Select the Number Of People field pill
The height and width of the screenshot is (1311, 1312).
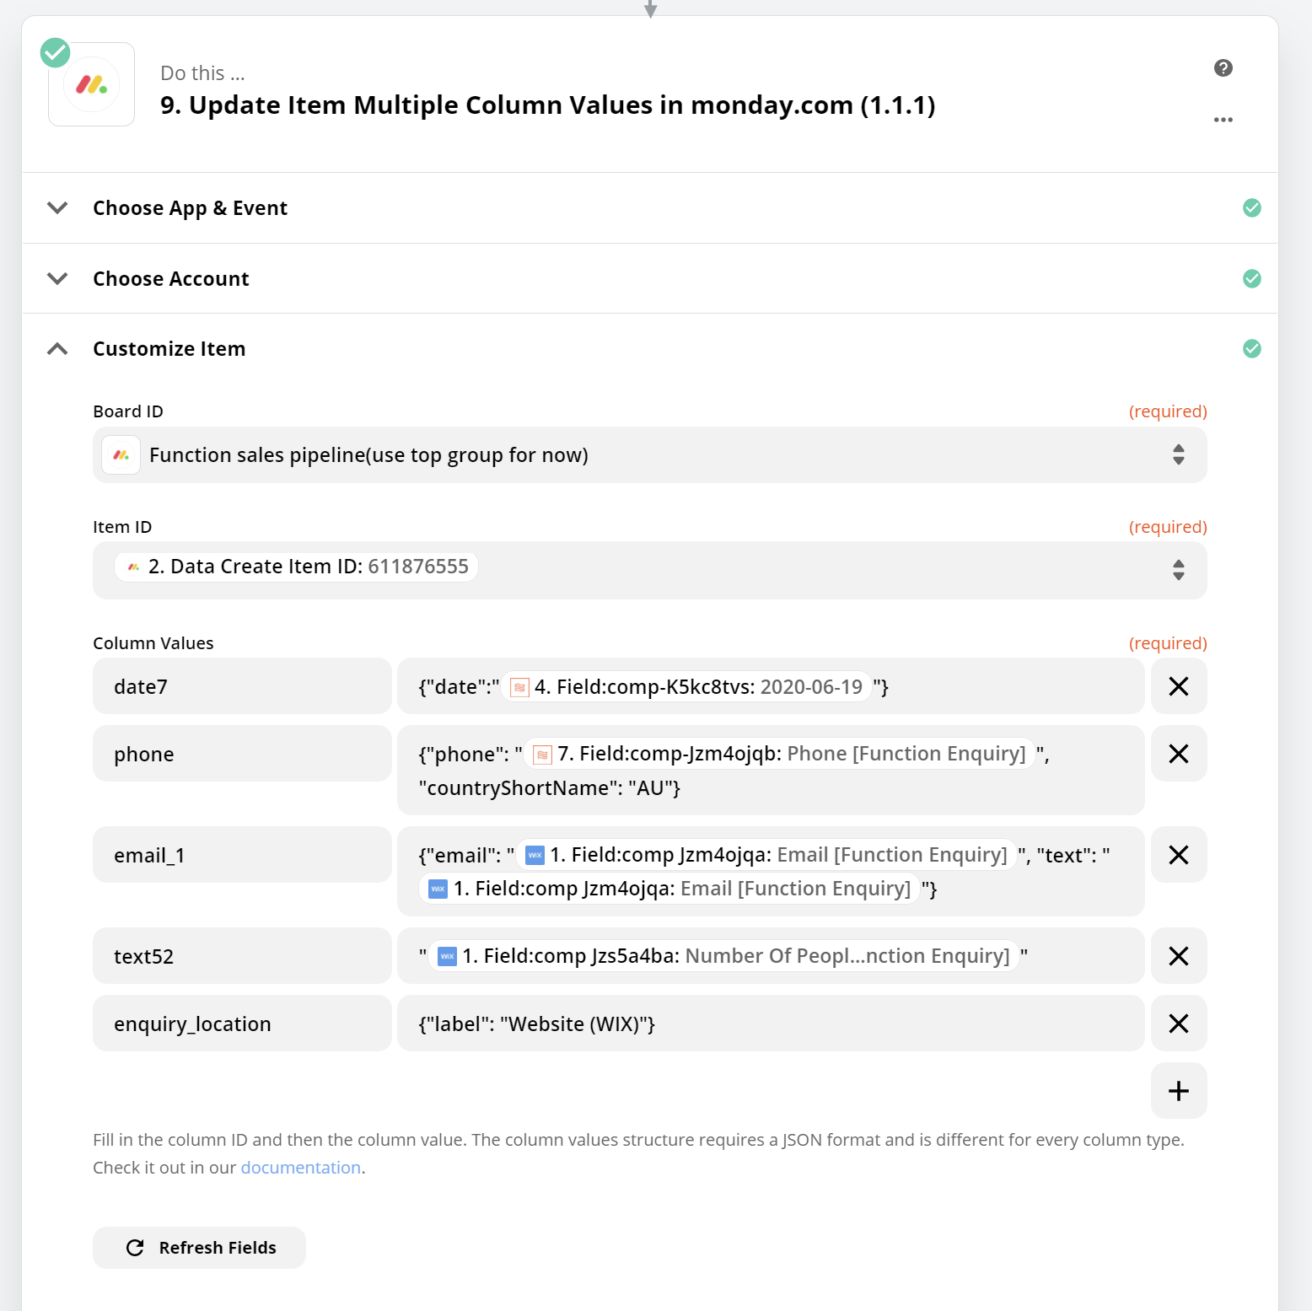(x=723, y=956)
